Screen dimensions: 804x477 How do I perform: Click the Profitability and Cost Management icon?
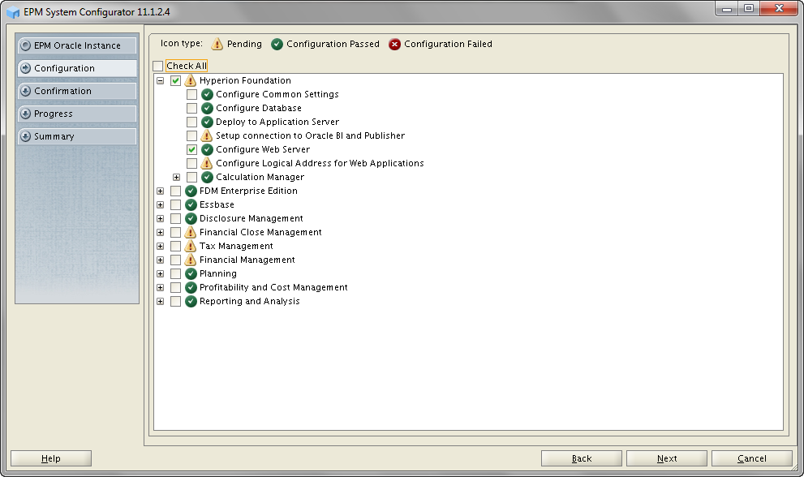191,288
